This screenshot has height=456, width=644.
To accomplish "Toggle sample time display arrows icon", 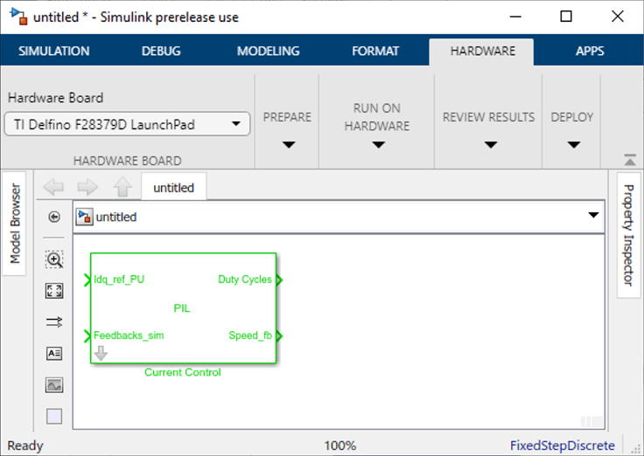I will (x=54, y=322).
